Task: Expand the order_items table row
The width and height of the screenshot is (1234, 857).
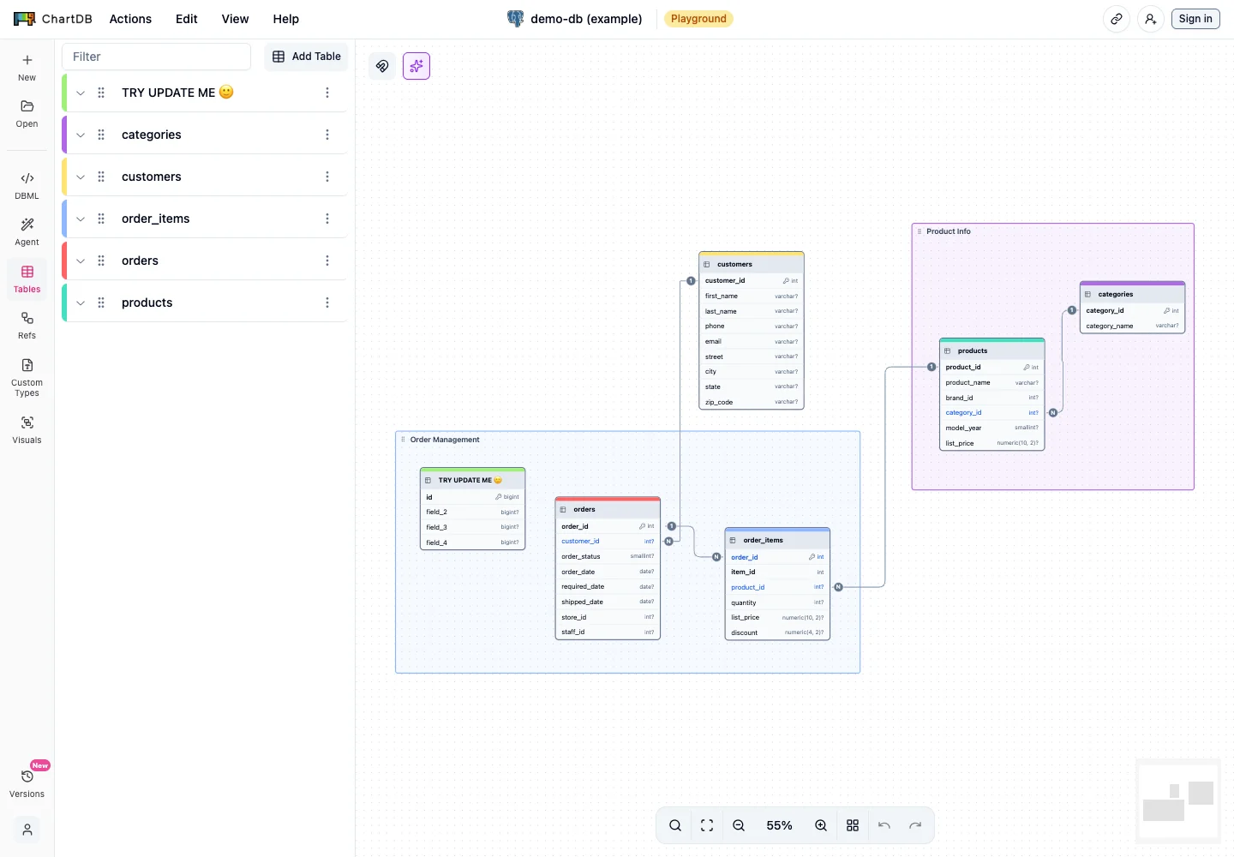Action: (81, 219)
